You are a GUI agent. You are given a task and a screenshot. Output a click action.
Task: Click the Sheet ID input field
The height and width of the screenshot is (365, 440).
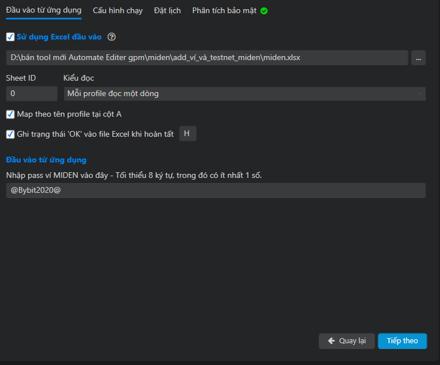31,93
